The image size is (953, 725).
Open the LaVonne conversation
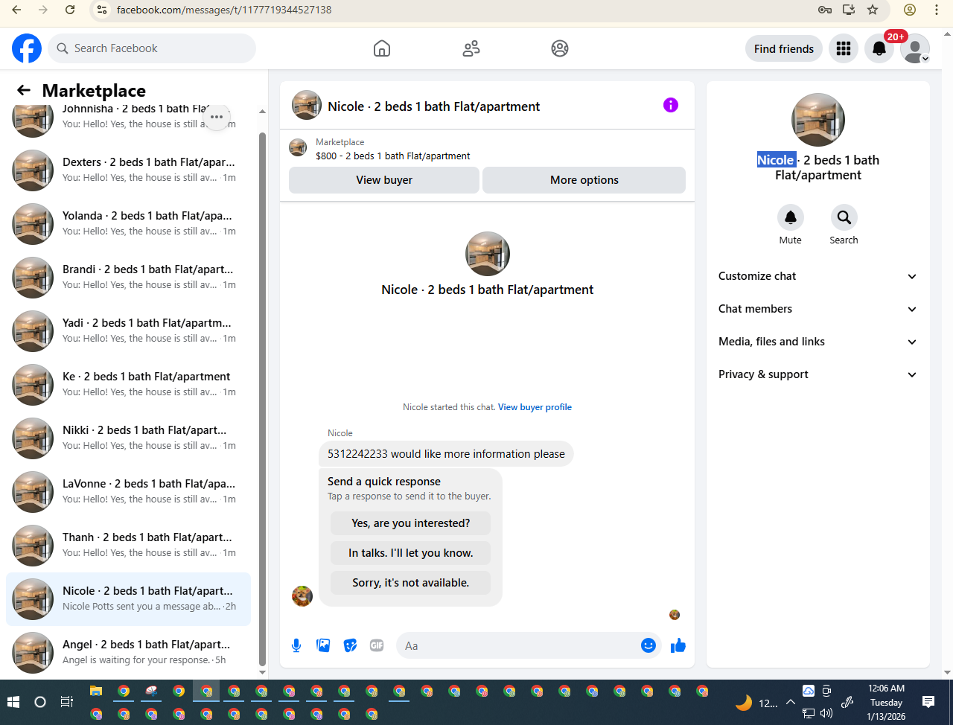pos(128,492)
